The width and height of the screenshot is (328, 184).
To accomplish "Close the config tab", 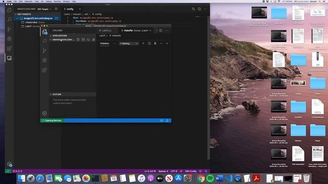I will (x=80, y=9).
